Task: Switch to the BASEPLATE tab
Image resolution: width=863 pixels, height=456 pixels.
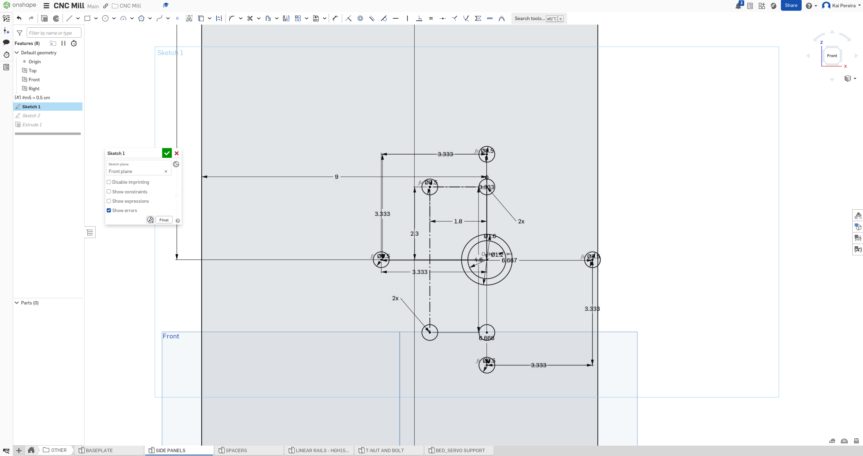Action: 100,450
